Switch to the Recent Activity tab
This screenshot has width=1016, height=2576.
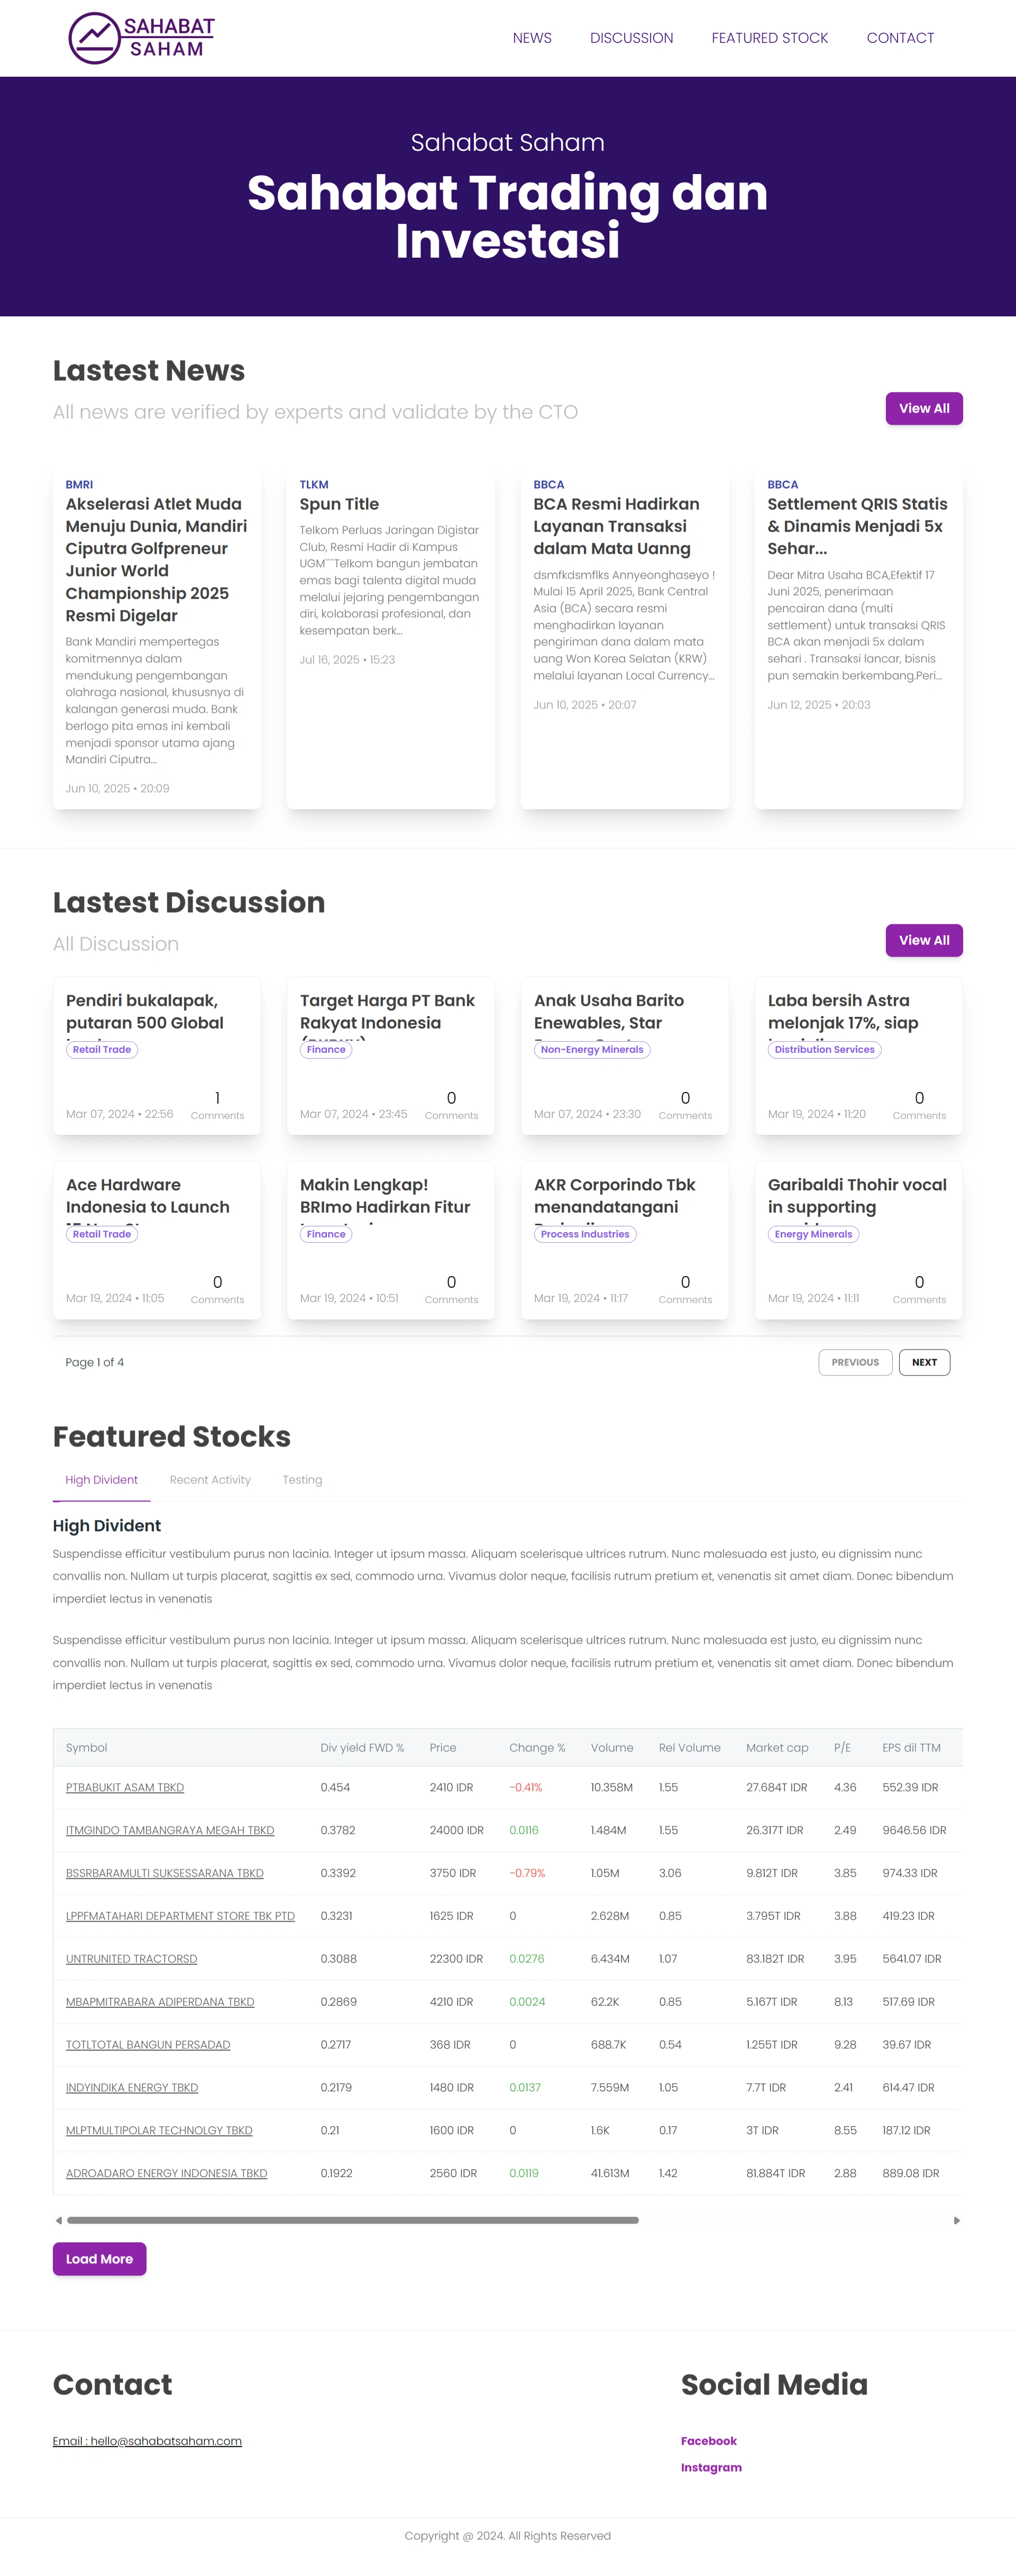pos(210,1480)
